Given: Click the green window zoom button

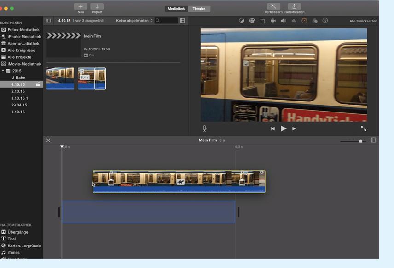Looking at the screenshot, I should coord(12,9).
